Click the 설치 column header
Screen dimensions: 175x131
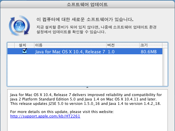(24, 45)
